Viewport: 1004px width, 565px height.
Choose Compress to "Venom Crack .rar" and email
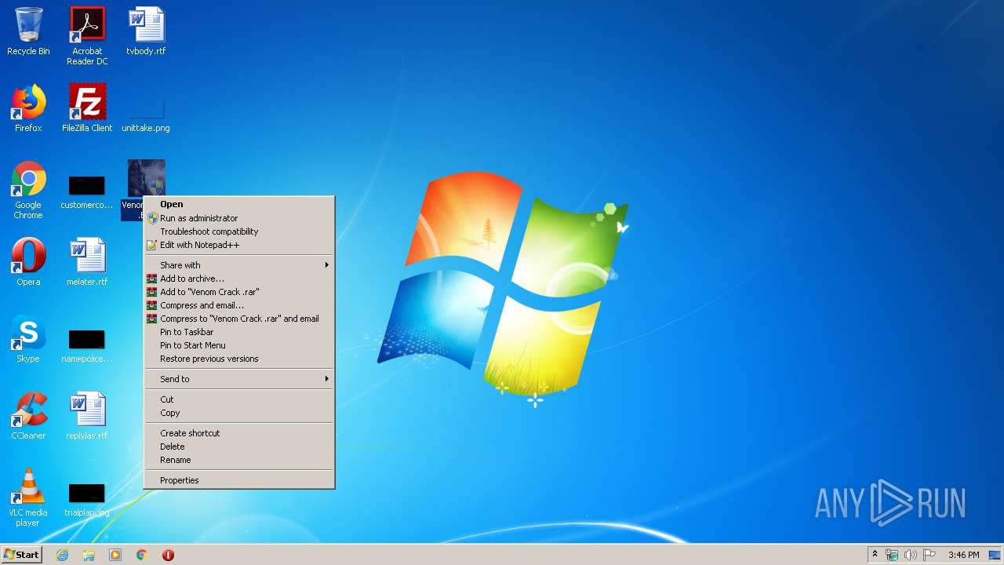click(x=239, y=319)
